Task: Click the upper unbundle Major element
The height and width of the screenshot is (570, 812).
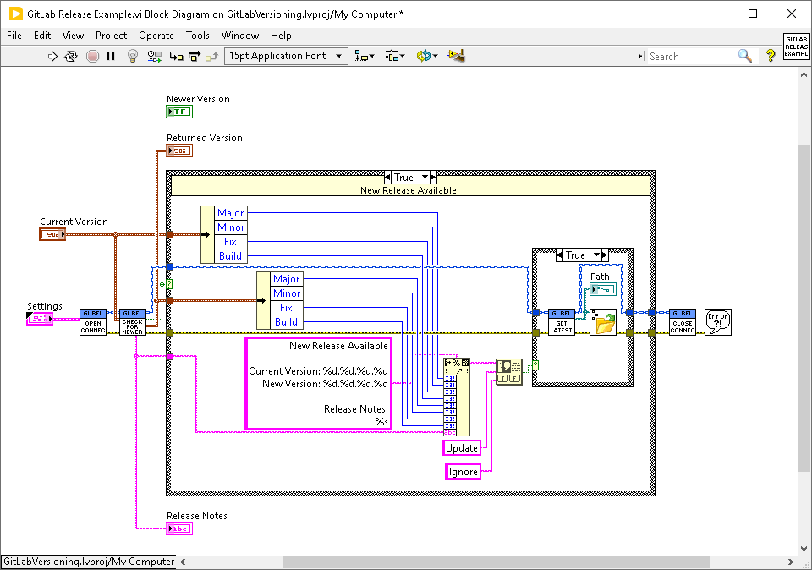Action: pyautogui.click(x=230, y=213)
